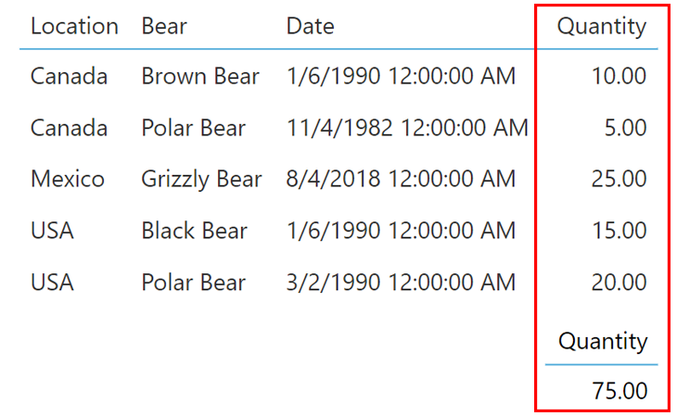Image resolution: width=677 pixels, height=416 pixels.
Task: Click the 3/2/1990 12:00:00 AM date cell
Action: (401, 283)
